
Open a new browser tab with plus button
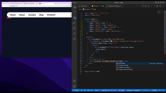56,4
